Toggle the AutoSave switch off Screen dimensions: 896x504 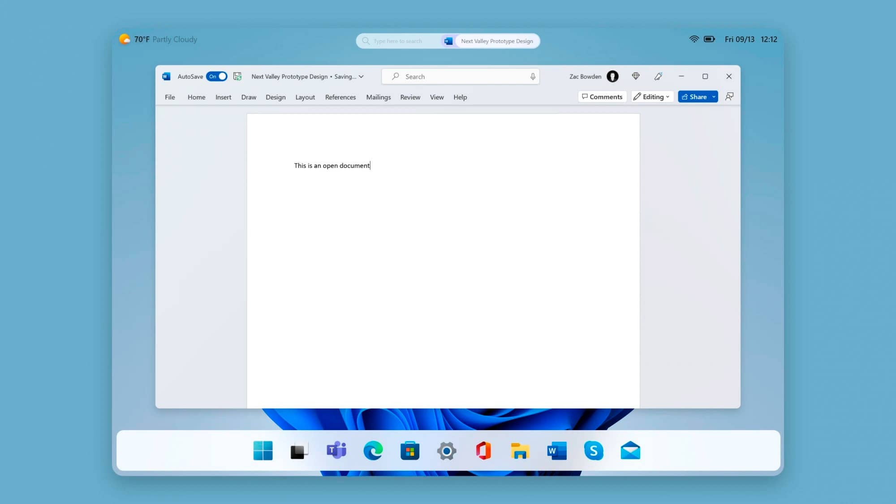(217, 77)
